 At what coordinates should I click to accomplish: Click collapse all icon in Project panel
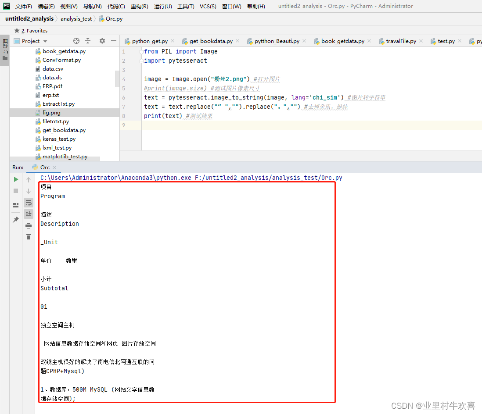(88, 41)
